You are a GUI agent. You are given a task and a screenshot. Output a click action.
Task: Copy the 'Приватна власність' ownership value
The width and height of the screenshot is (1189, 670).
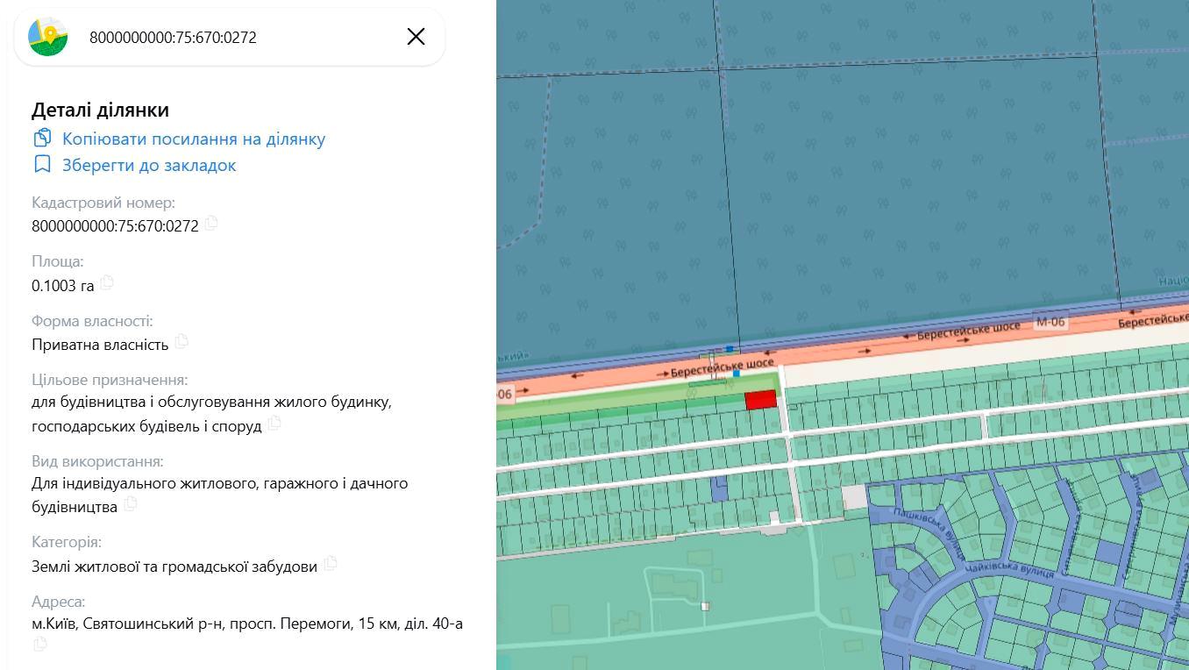point(182,341)
